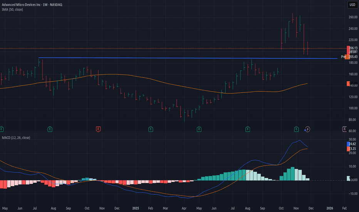Click the lightning bolt event icon

(x=307, y=128)
